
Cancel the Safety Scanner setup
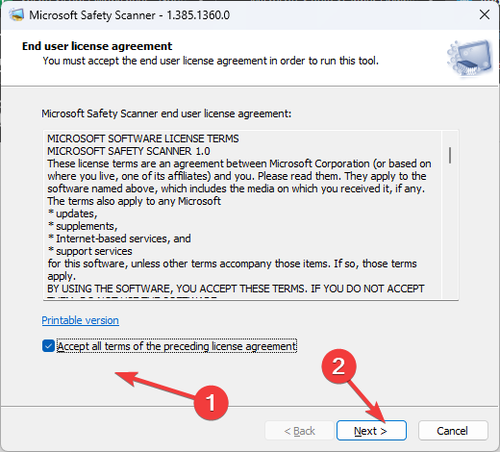453,431
